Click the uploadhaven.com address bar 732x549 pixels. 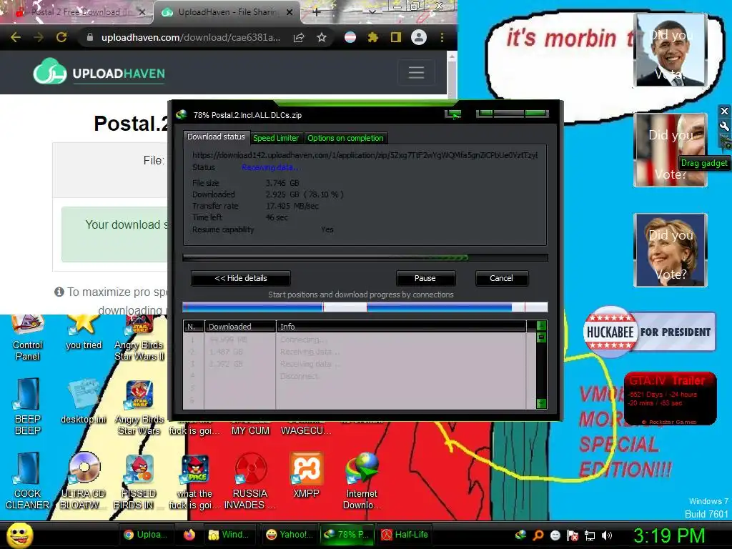tap(191, 37)
